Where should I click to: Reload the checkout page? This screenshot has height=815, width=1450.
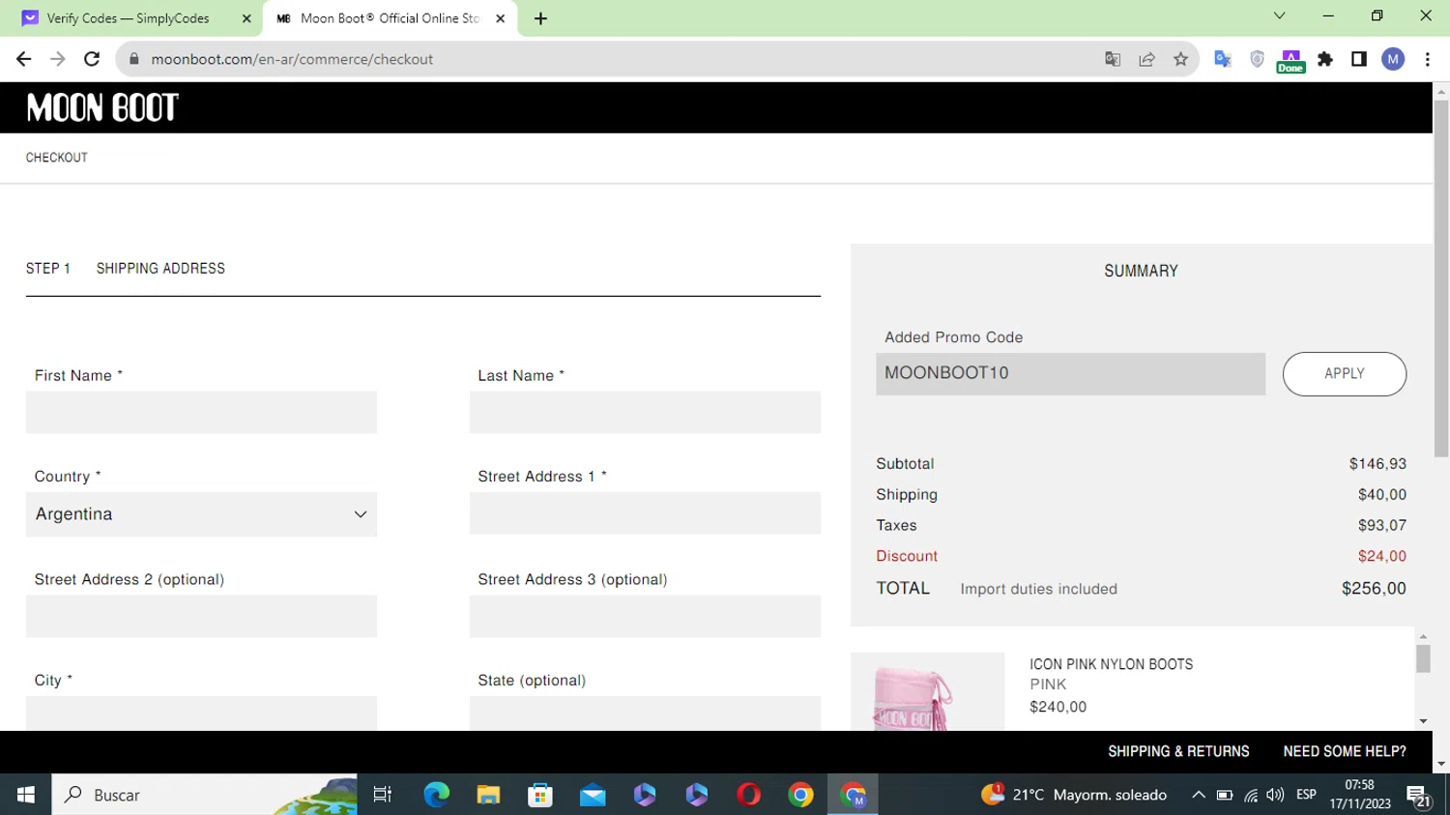[x=92, y=59]
